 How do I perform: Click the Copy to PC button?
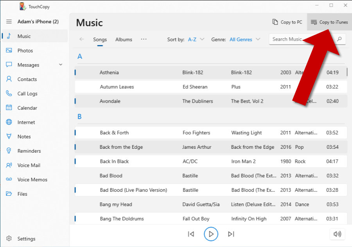(x=287, y=22)
